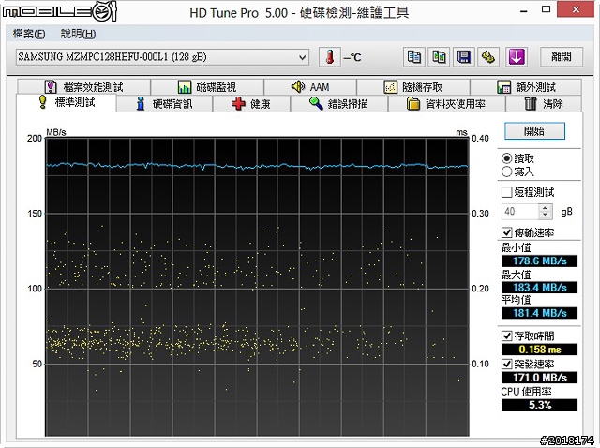
Task: Select the 標準測試 tab
Action: (x=67, y=102)
